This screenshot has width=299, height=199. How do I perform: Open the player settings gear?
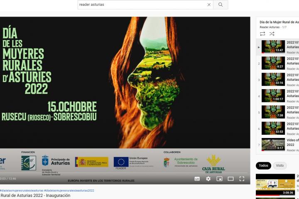(x=208, y=179)
